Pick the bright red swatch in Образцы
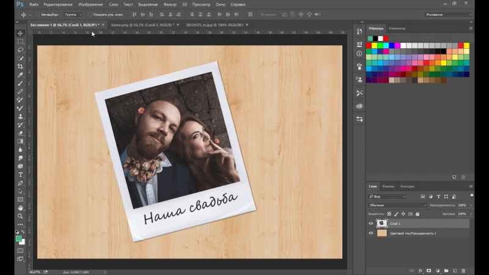Viewport: 489px width, 275px height. click(x=370, y=45)
